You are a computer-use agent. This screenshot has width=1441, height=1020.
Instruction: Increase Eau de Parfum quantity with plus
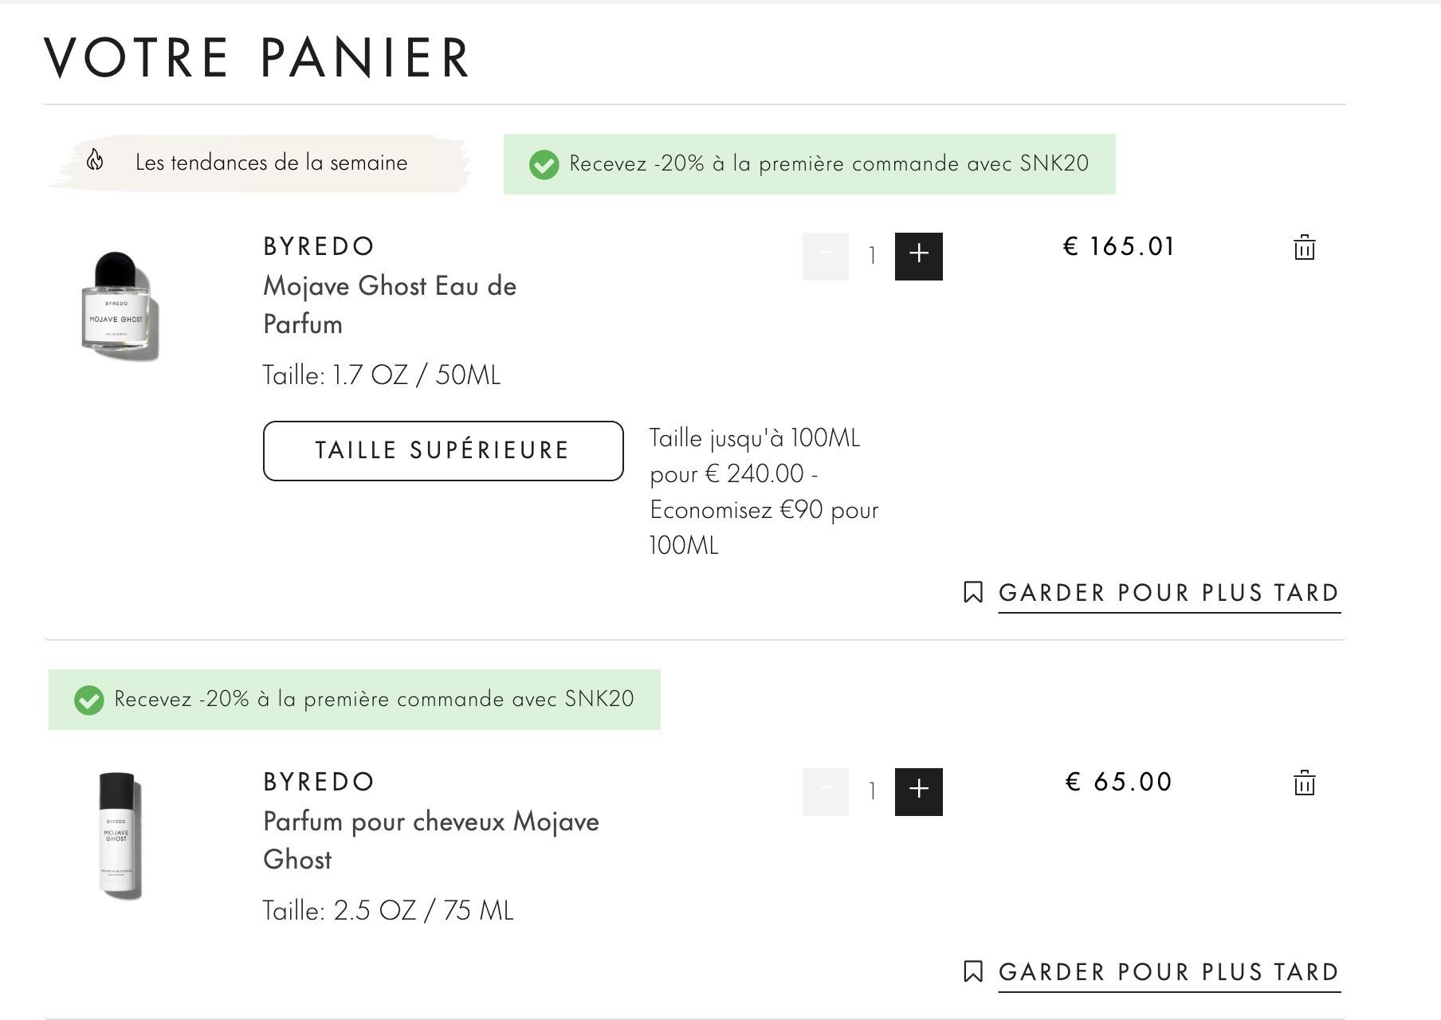tap(918, 257)
